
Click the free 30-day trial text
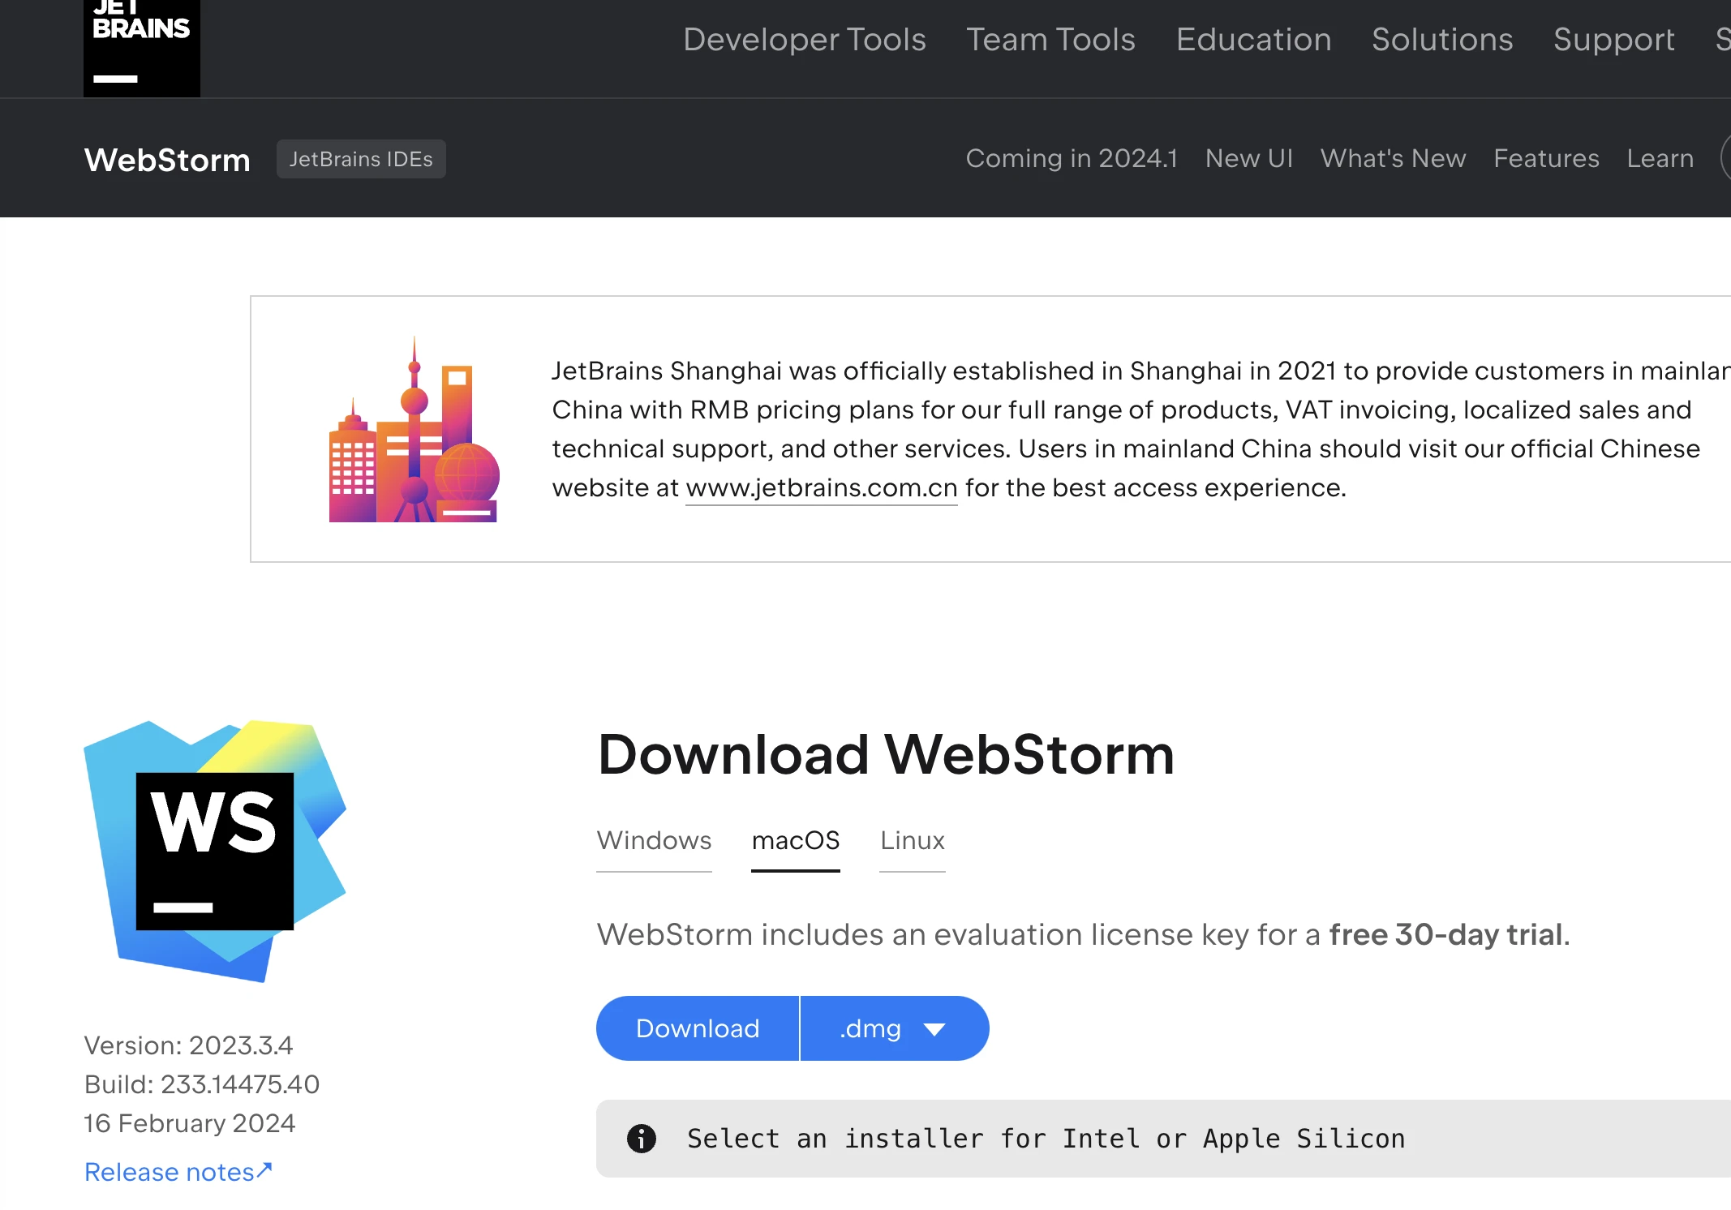[x=1445, y=934]
